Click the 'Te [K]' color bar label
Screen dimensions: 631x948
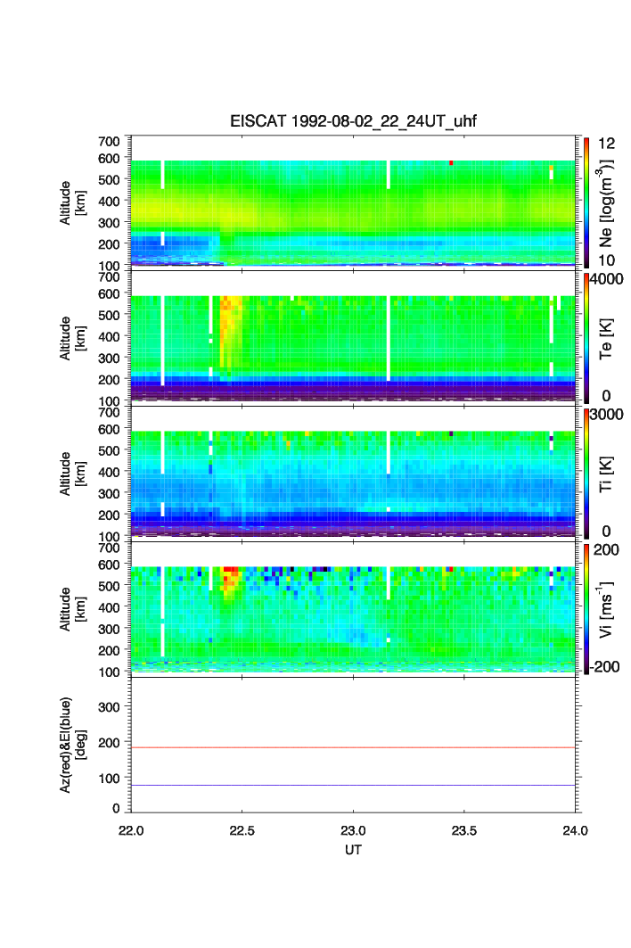[x=606, y=339]
